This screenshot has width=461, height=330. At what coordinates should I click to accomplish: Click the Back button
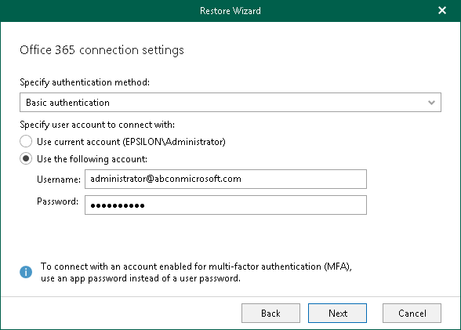270,314
